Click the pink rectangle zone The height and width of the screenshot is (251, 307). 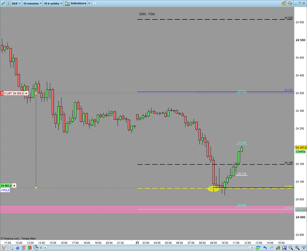coord(147,210)
